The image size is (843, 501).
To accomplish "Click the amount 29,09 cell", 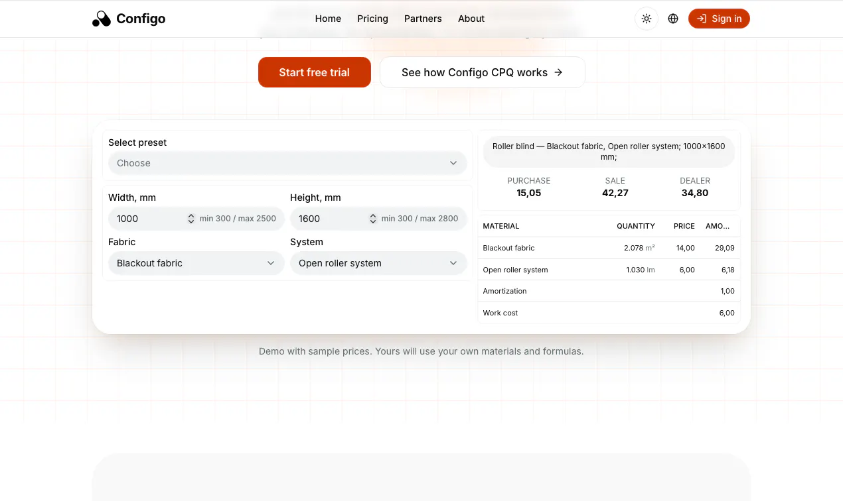I will [x=725, y=248].
